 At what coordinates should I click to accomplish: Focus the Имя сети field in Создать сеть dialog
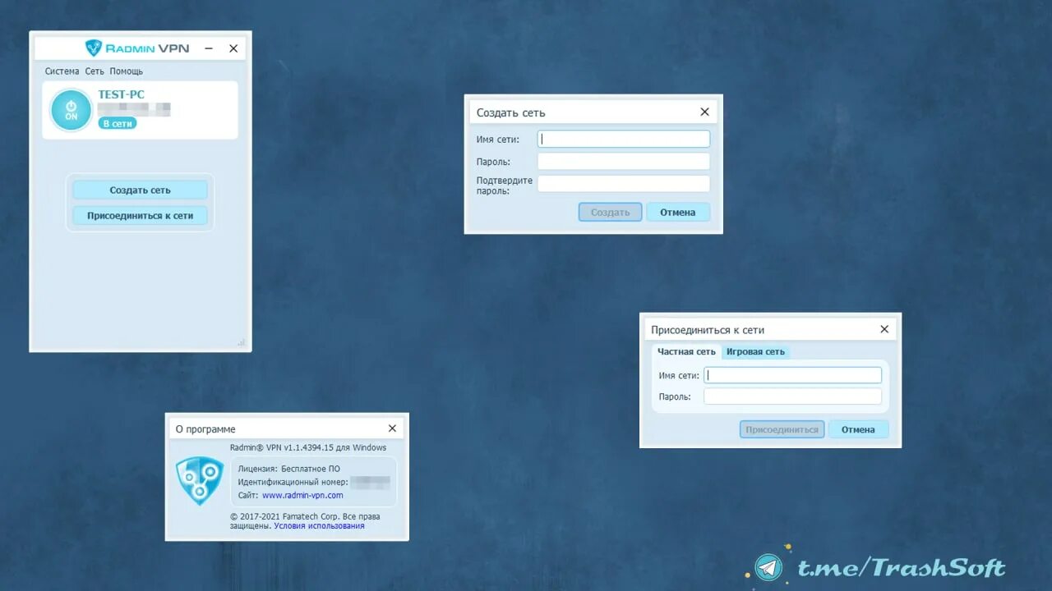(624, 139)
